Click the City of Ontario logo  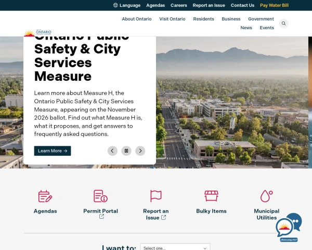pos(37,33)
